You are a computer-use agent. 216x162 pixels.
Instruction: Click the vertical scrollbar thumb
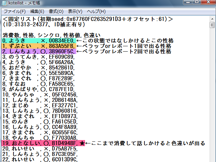212,25
